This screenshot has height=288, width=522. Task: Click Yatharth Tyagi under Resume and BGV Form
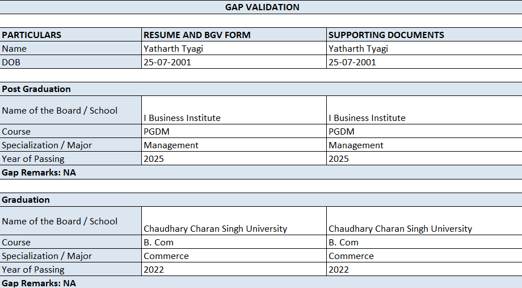coord(174,49)
